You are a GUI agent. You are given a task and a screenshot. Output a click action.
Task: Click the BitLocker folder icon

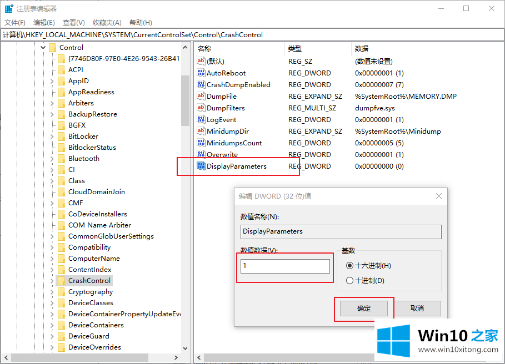coord(61,136)
